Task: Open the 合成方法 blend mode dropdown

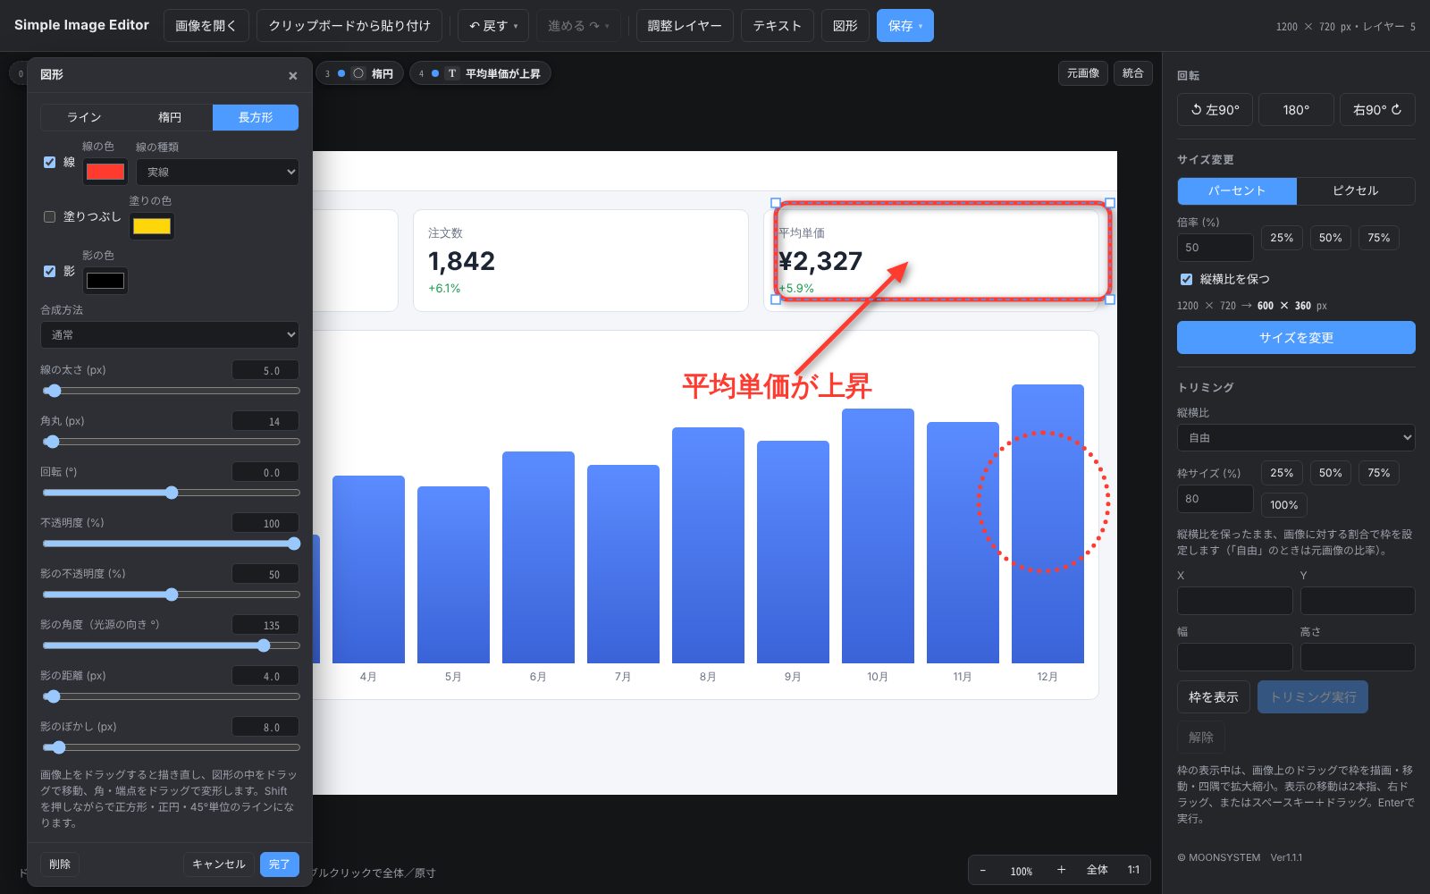Action: [170, 334]
